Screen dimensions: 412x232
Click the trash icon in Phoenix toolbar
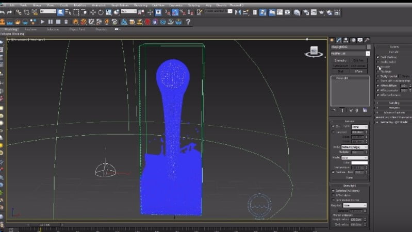(x=66, y=22)
